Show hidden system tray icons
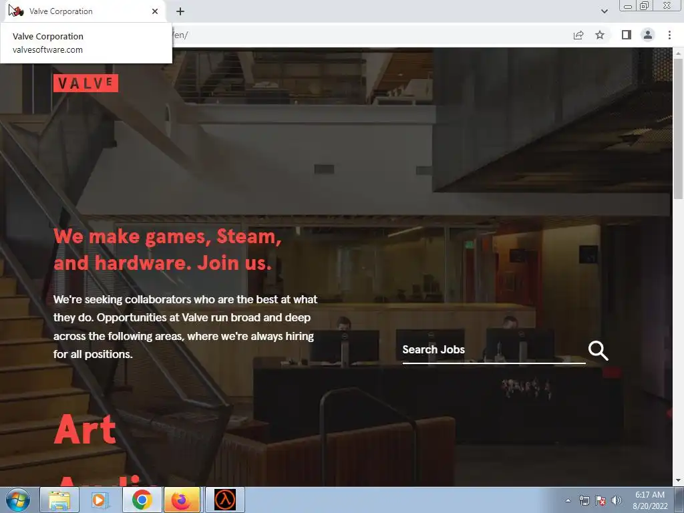 pyautogui.click(x=568, y=500)
